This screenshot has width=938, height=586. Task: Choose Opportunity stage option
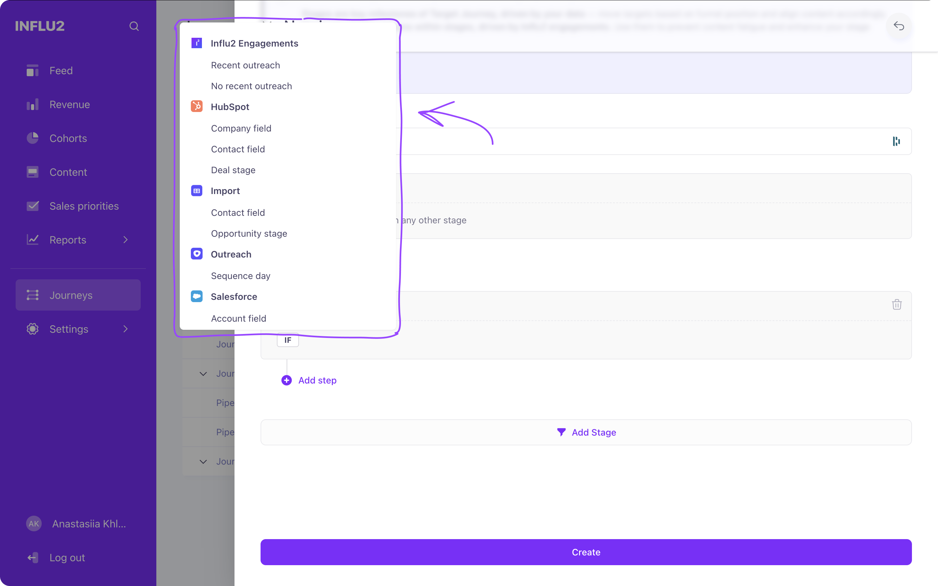[249, 234]
